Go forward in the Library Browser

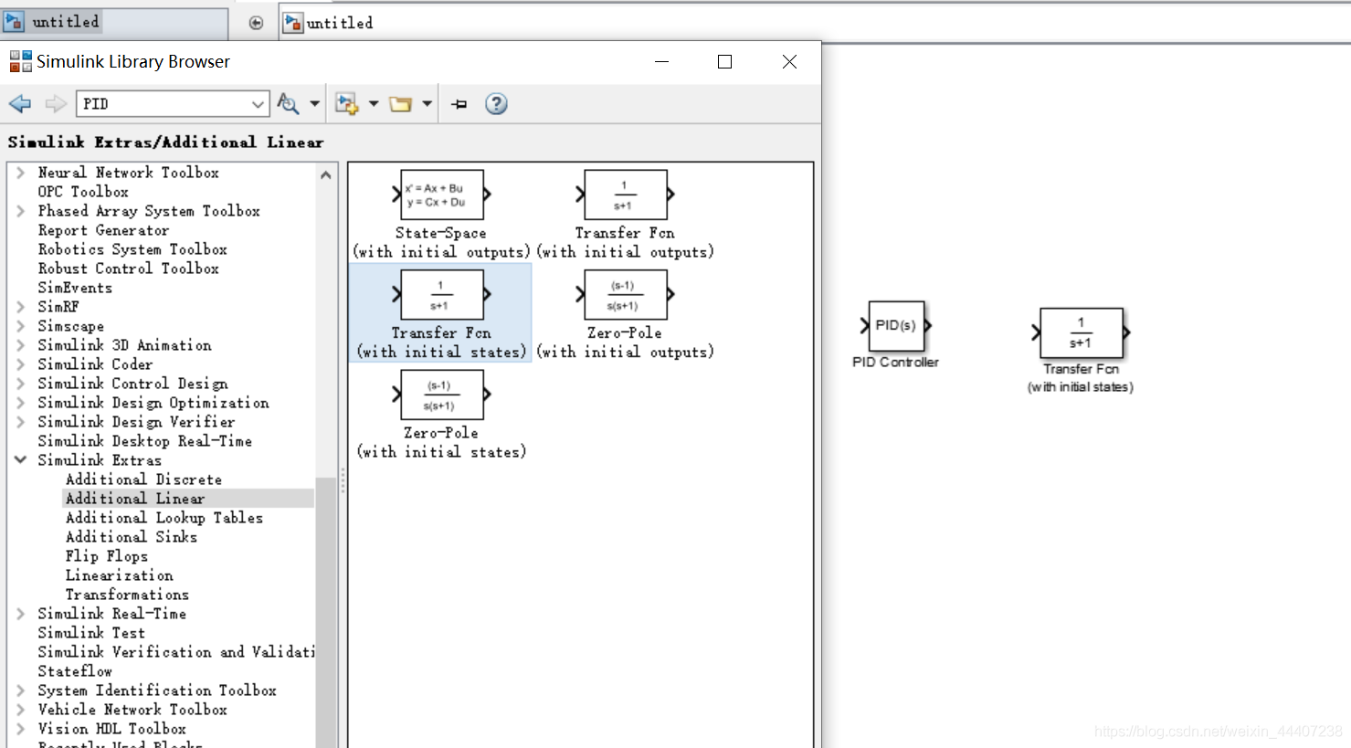(56, 104)
